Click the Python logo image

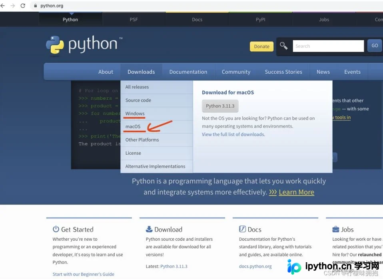(x=84, y=45)
